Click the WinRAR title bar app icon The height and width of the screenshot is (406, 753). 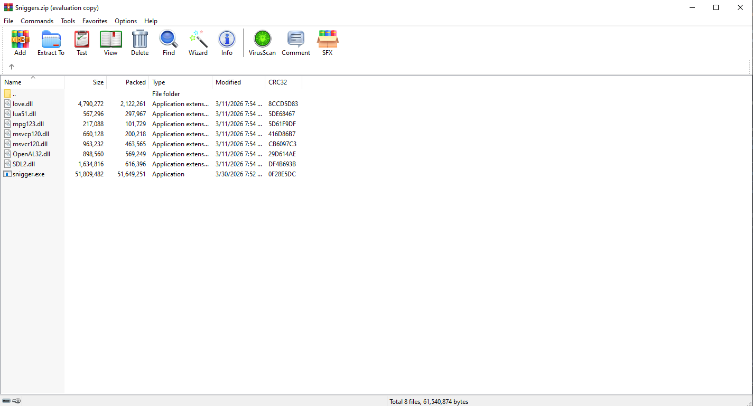(8, 7)
